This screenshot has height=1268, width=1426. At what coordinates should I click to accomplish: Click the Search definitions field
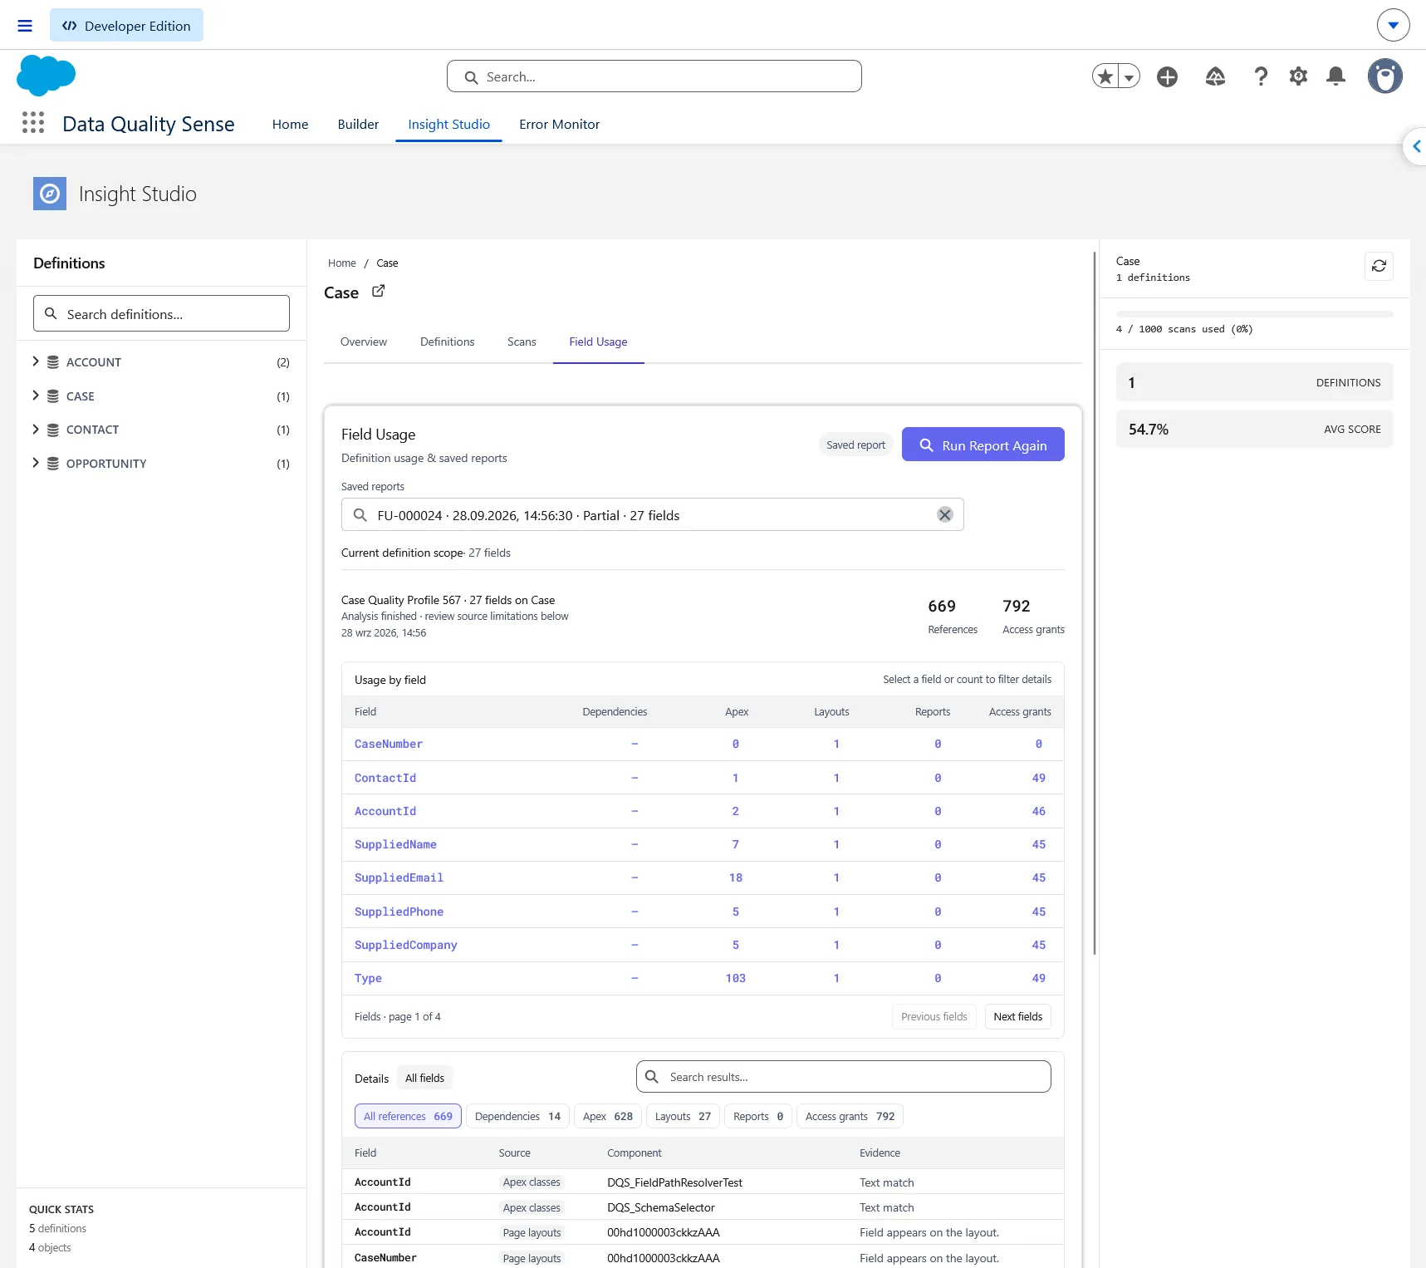(x=161, y=313)
